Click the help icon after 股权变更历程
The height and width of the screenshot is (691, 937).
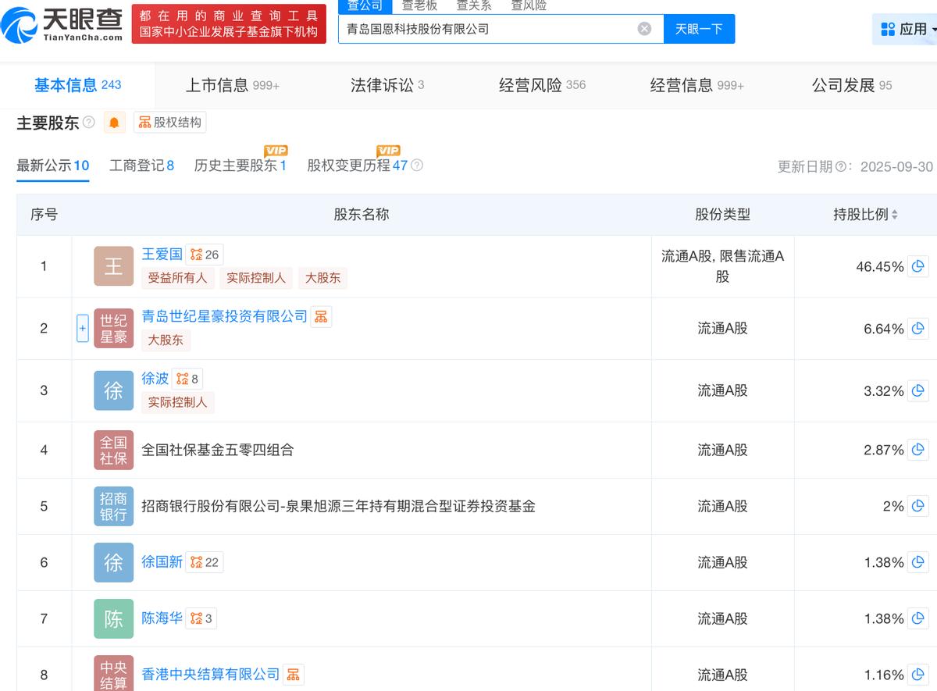point(417,166)
